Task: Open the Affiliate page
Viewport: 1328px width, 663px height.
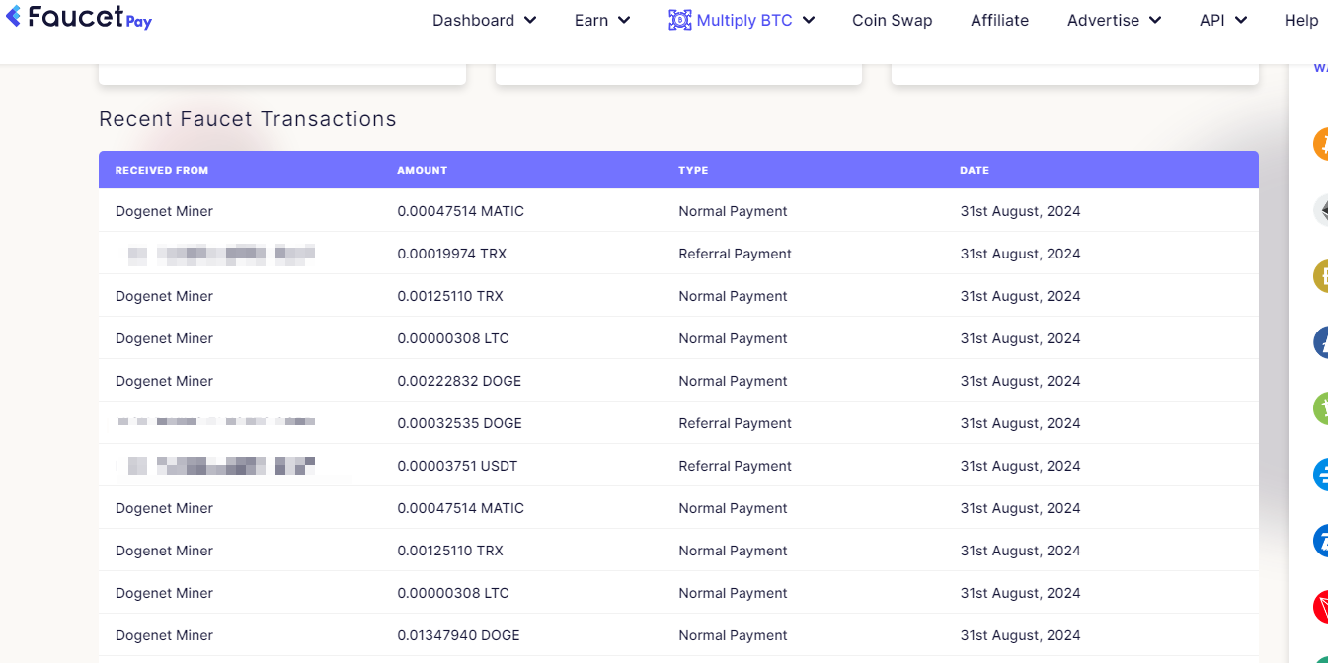Action: tap(999, 20)
